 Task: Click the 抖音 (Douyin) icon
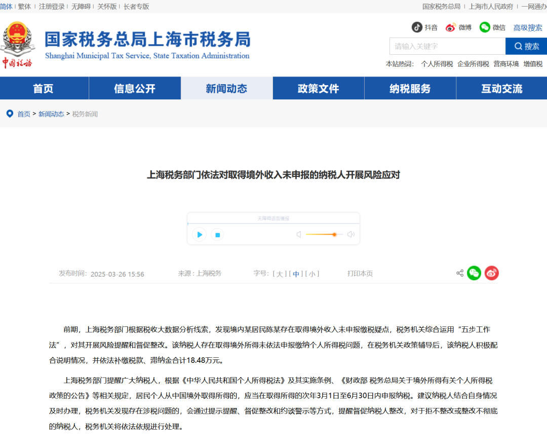point(417,27)
